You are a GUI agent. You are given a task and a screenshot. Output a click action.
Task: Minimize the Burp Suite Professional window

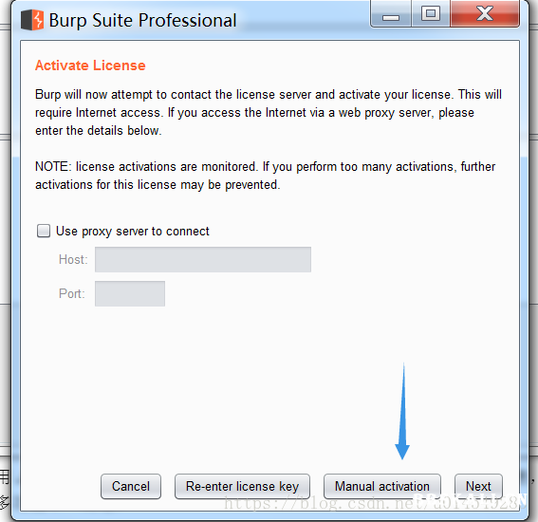pyautogui.click(x=391, y=13)
